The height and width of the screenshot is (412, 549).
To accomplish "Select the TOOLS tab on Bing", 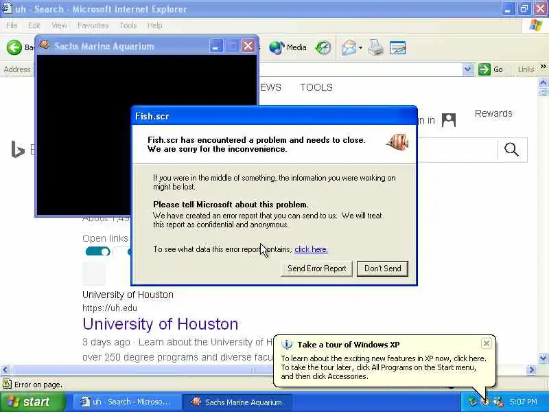I will tap(316, 87).
